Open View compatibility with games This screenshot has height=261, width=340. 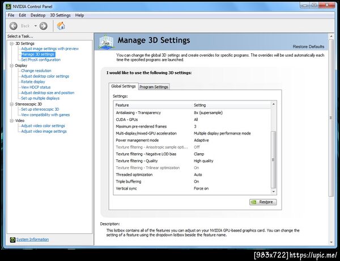click(45, 115)
